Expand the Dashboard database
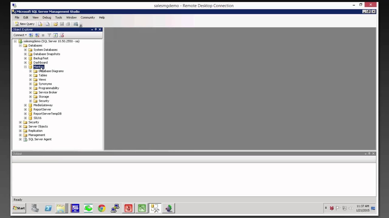This screenshot has height=218, width=389. (26, 62)
